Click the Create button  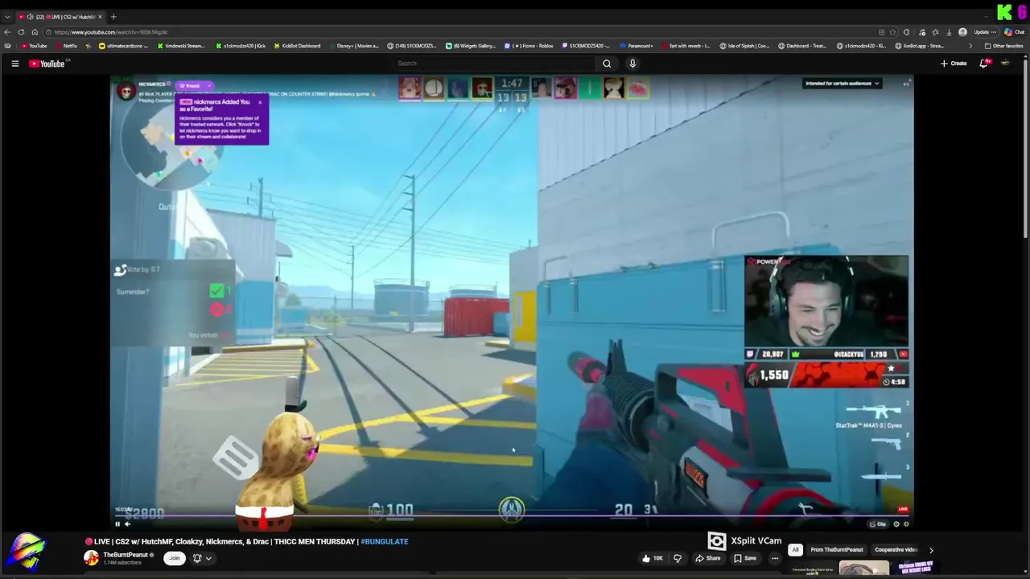(x=954, y=64)
